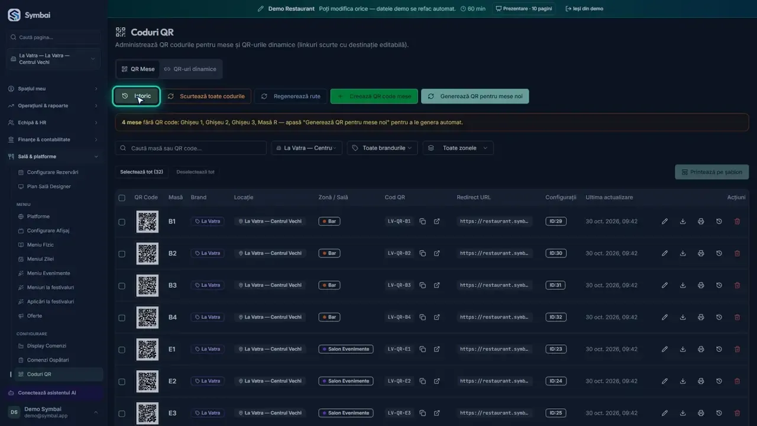View history icon for table B1 row
The width and height of the screenshot is (757, 426).
pyautogui.click(x=719, y=221)
